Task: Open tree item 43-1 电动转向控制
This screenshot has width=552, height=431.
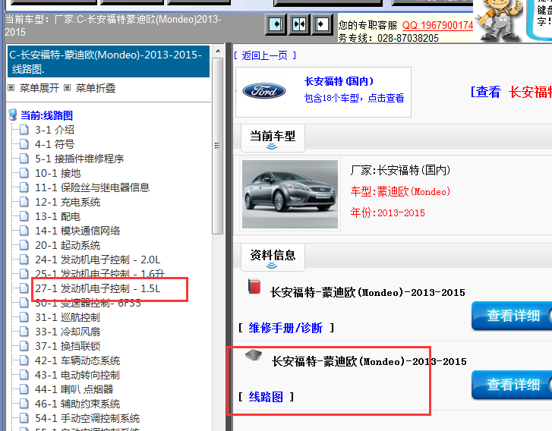Action: click(77, 375)
